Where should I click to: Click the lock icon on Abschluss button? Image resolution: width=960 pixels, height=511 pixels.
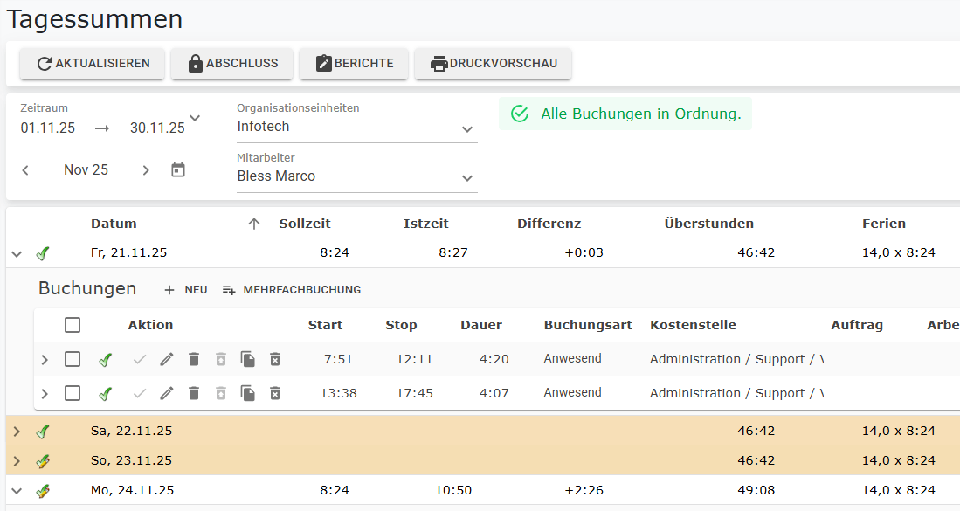(x=194, y=63)
